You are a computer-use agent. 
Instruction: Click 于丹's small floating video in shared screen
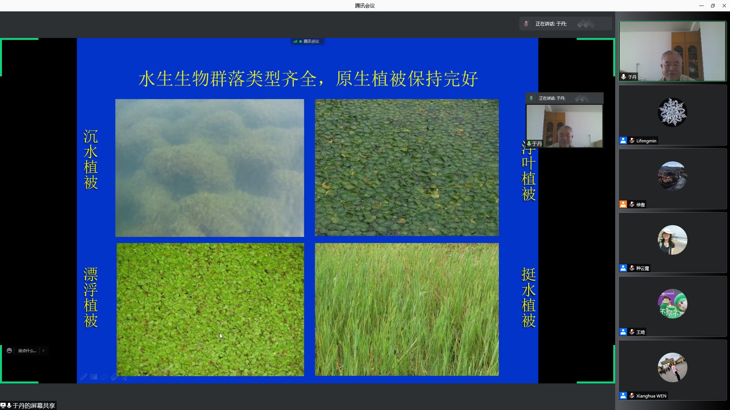564,126
